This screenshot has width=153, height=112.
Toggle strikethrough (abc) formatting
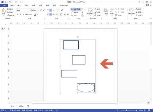pyautogui.click(x=27, y=14)
